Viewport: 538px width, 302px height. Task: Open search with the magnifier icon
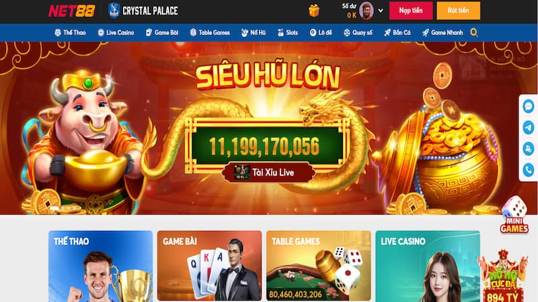point(474,32)
